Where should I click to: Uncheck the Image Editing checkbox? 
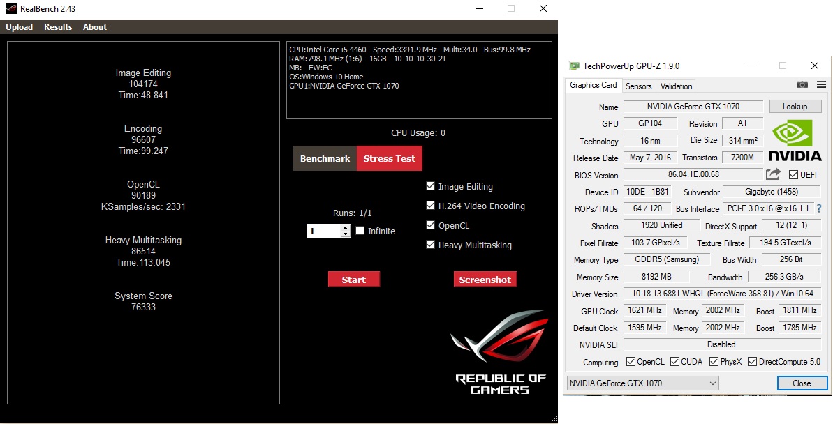tap(431, 186)
